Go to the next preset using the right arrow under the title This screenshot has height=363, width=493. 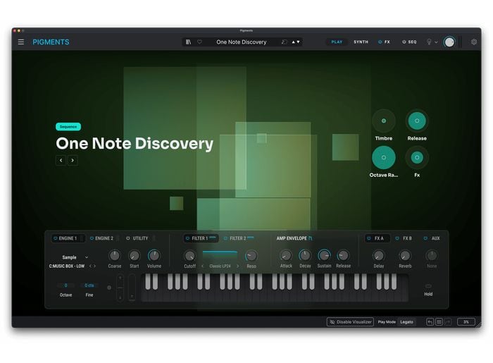[73, 160]
